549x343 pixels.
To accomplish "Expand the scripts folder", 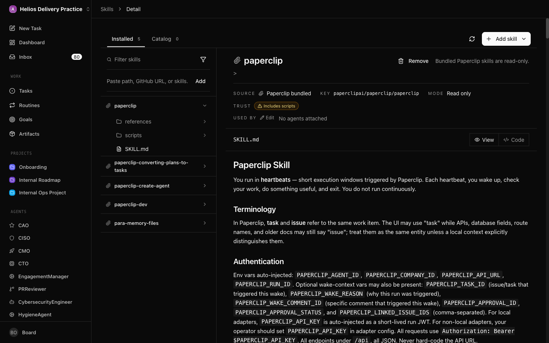I will tap(205, 135).
